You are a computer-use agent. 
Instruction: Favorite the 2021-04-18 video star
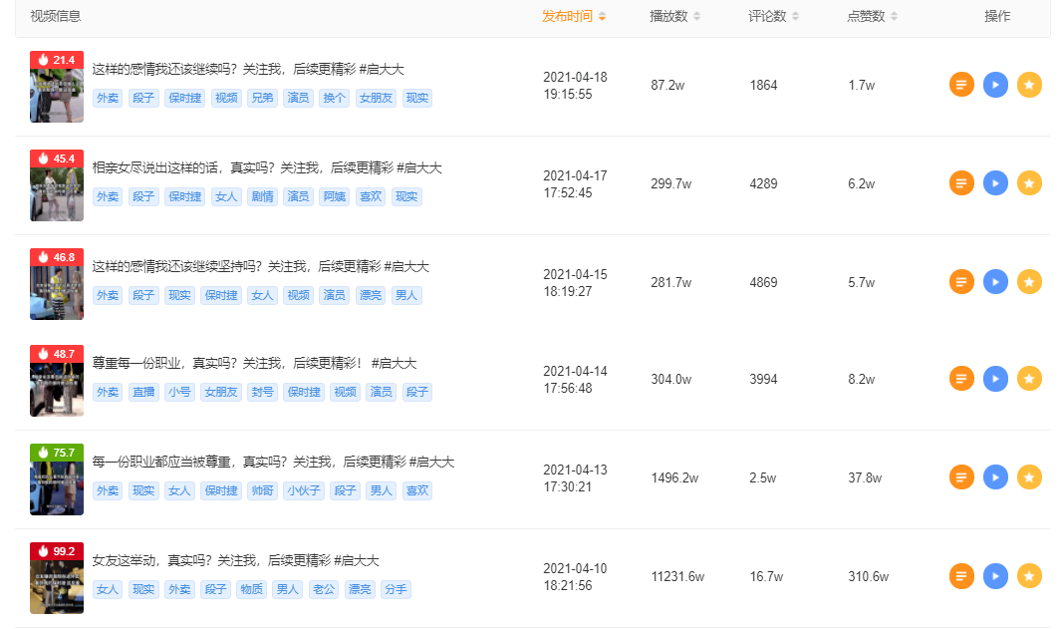(1029, 85)
